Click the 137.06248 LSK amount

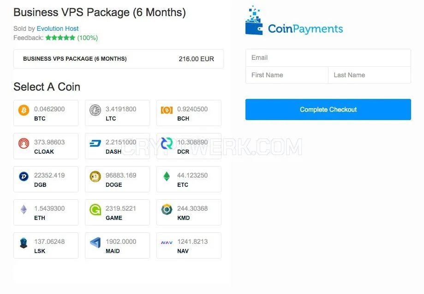coord(49,242)
